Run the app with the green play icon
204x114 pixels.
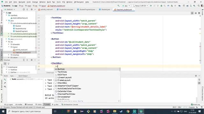tap(151, 6)
